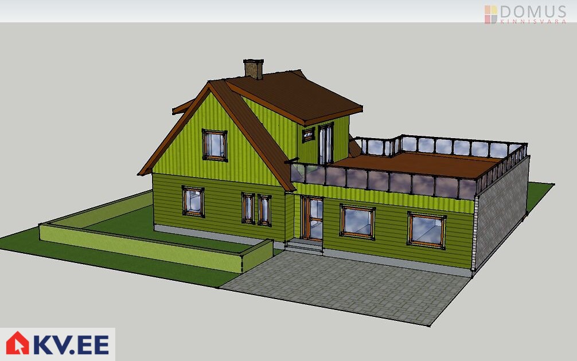Select the rightmost large ground-floor window
This screenshot has height=361, width=577.
(427, 230)
